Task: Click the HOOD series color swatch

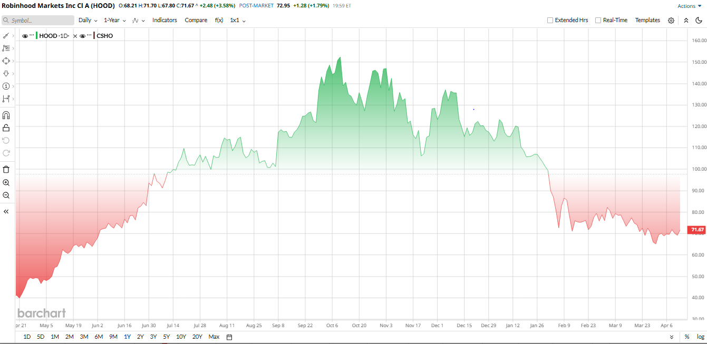Action: click(x=37, y=36)
